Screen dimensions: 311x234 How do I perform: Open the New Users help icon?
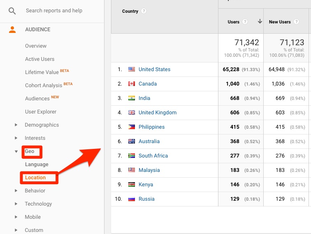pos(296,22)
